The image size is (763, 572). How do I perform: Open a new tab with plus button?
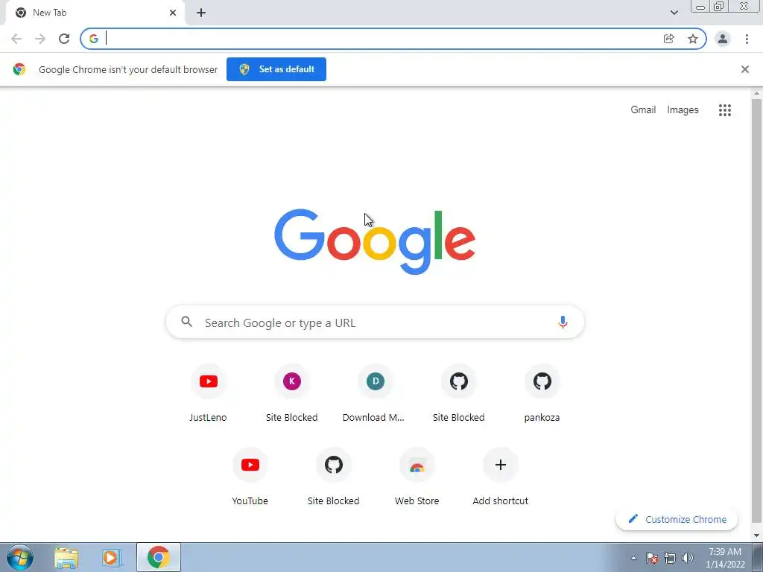tap(201, 13)
